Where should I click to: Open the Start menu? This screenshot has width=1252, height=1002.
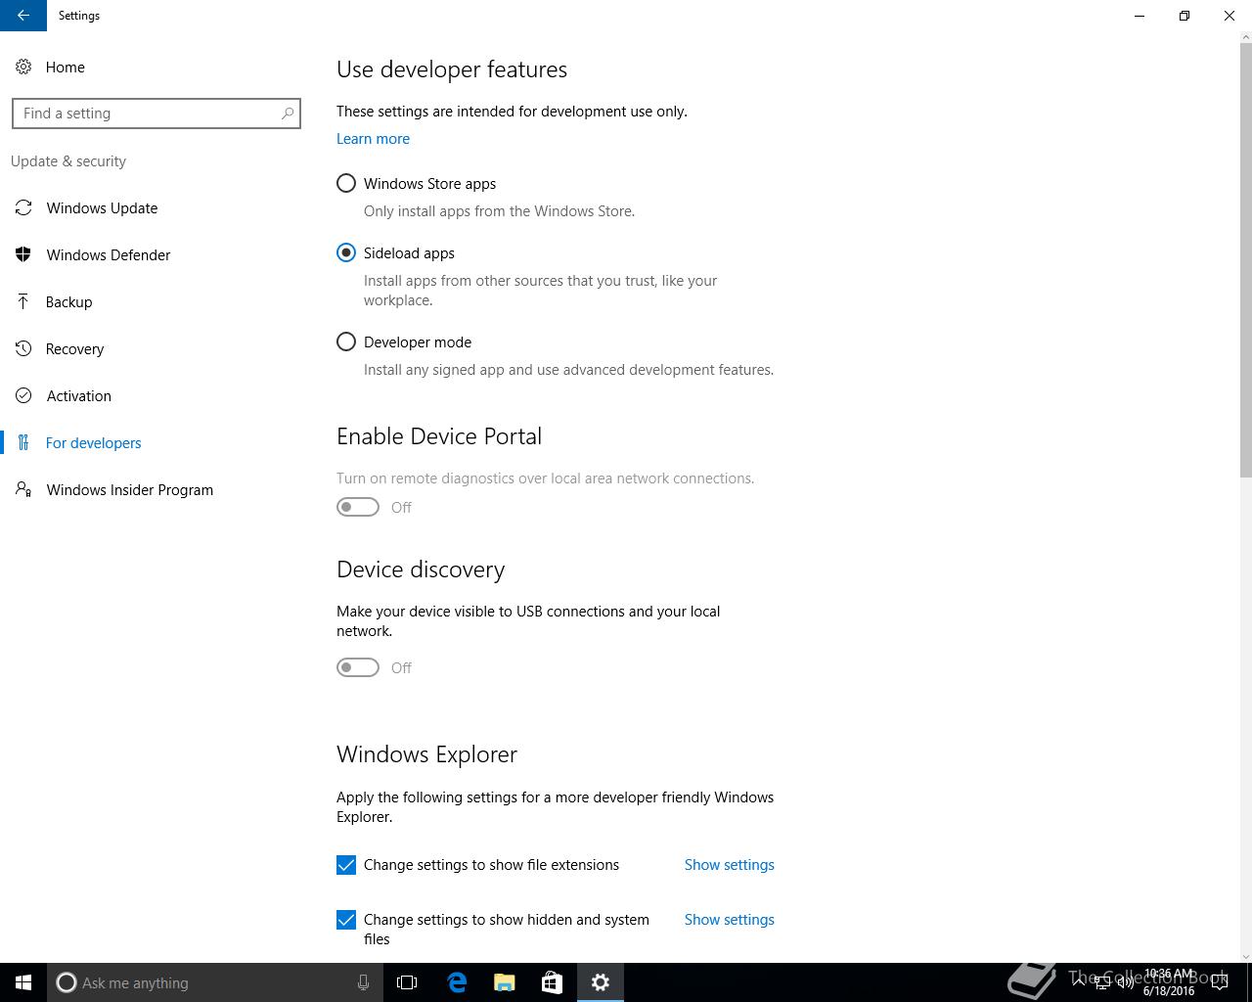click(23, 982)
